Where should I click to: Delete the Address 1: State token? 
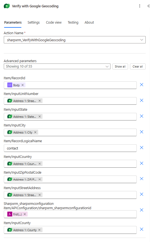click(x=40, y=117)
